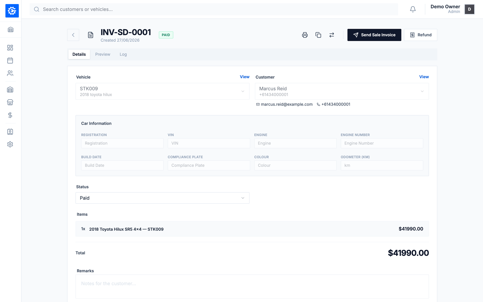Viewport: 483px width, 302px height.
Task: Click the Engine input field
Action: pyautogui.click(x=295, y=143)
